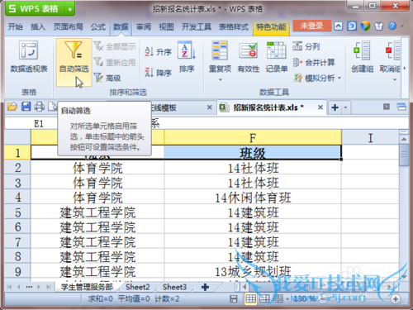Click 创建组 create group
The width and height of the screenshot is (413, 310).
point(362,57)
